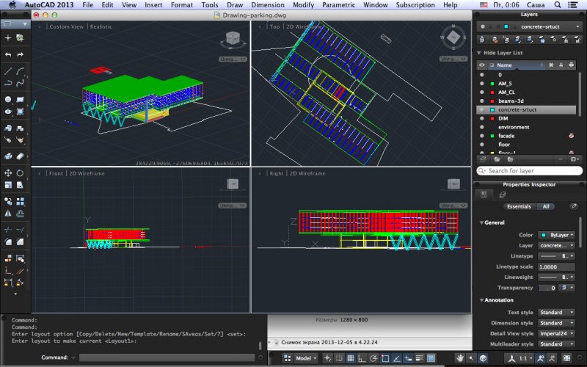Select the Move tool in the toolbar
This screenshot has width=587, height=367.
8,173
